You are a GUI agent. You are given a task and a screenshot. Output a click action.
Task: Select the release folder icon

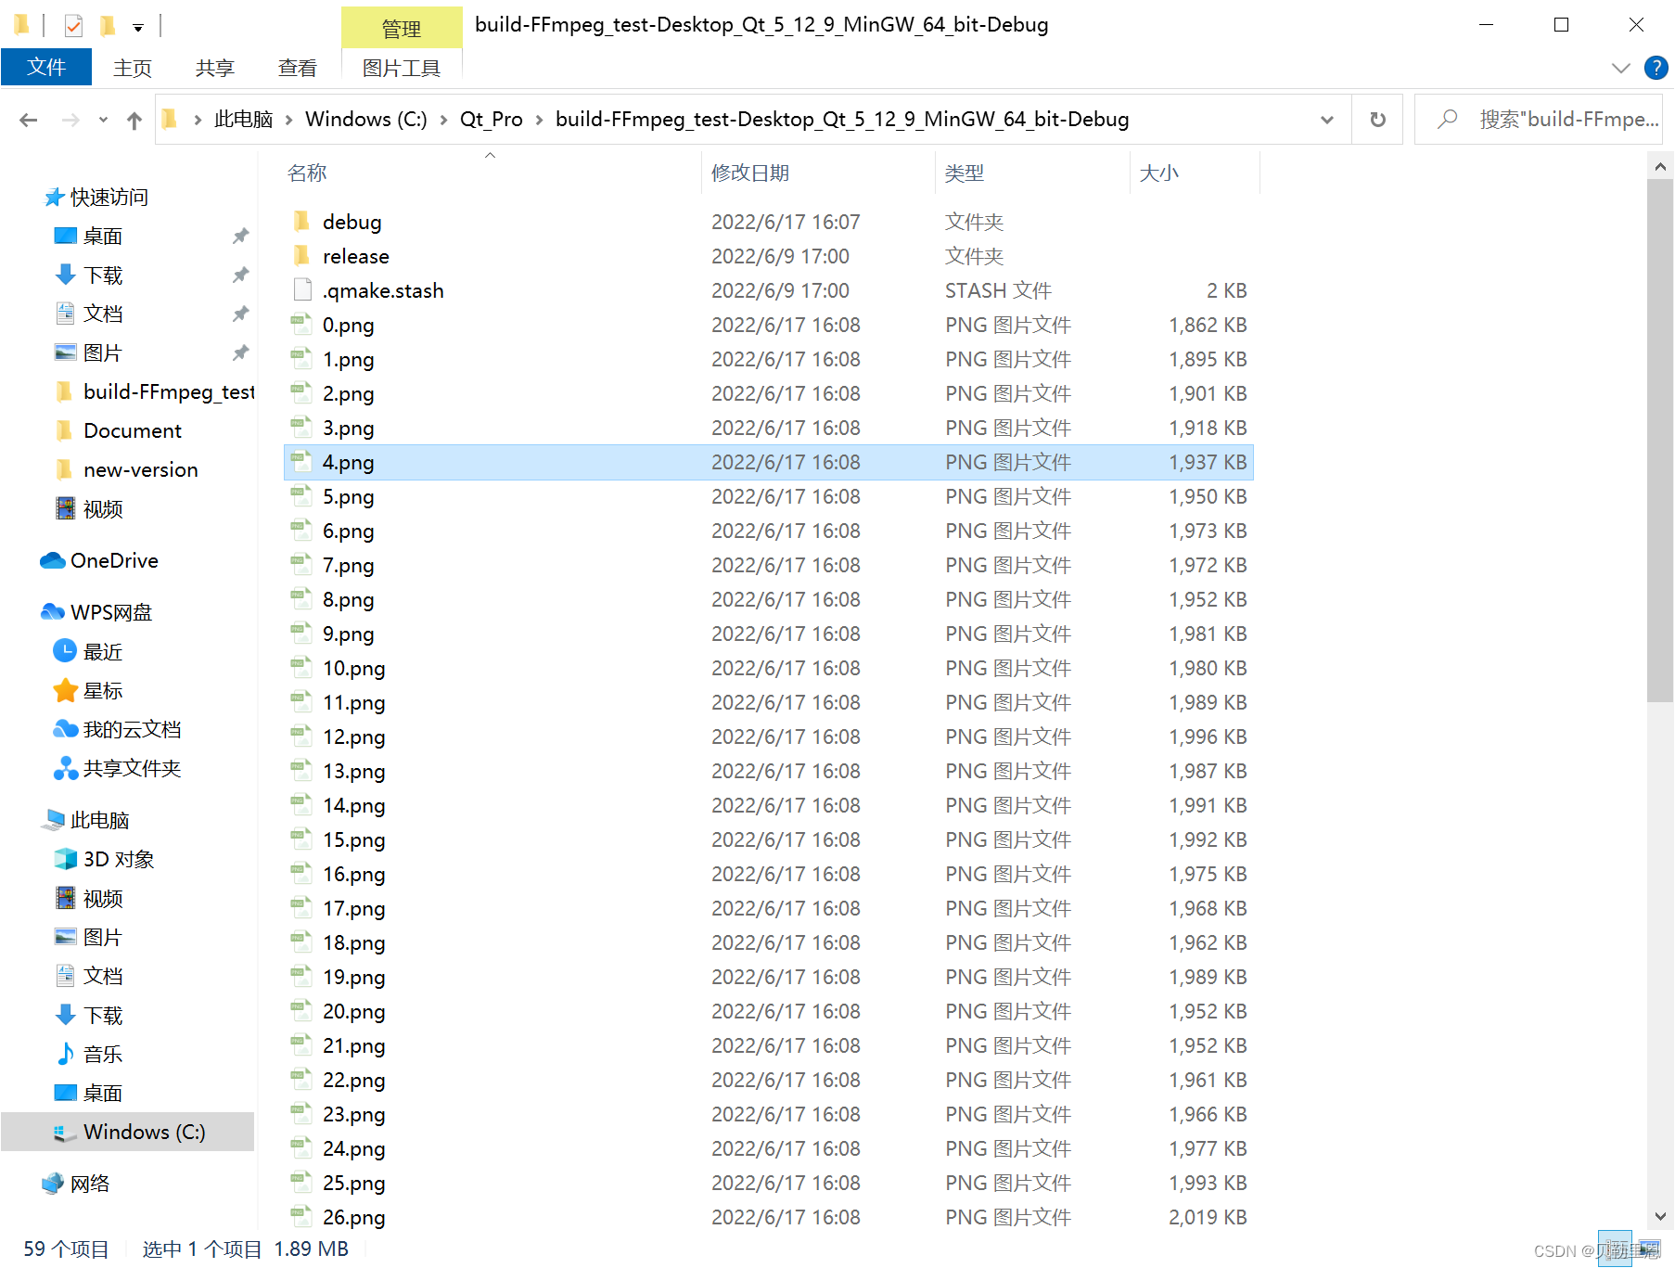301,255
